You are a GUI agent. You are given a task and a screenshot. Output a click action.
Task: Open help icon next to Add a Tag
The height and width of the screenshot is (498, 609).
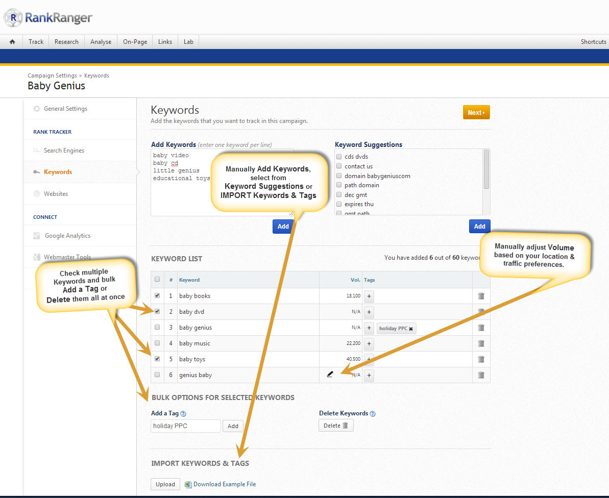183,414
